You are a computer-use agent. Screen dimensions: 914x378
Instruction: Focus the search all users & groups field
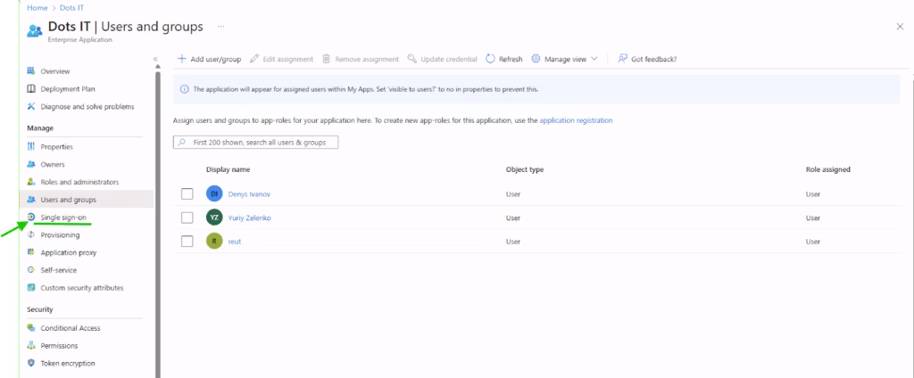tap(256, 143)
